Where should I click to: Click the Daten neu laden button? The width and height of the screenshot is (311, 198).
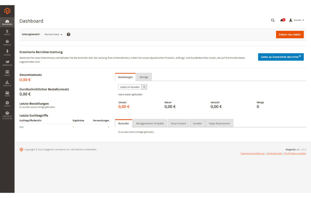click(x=290, y=34)
